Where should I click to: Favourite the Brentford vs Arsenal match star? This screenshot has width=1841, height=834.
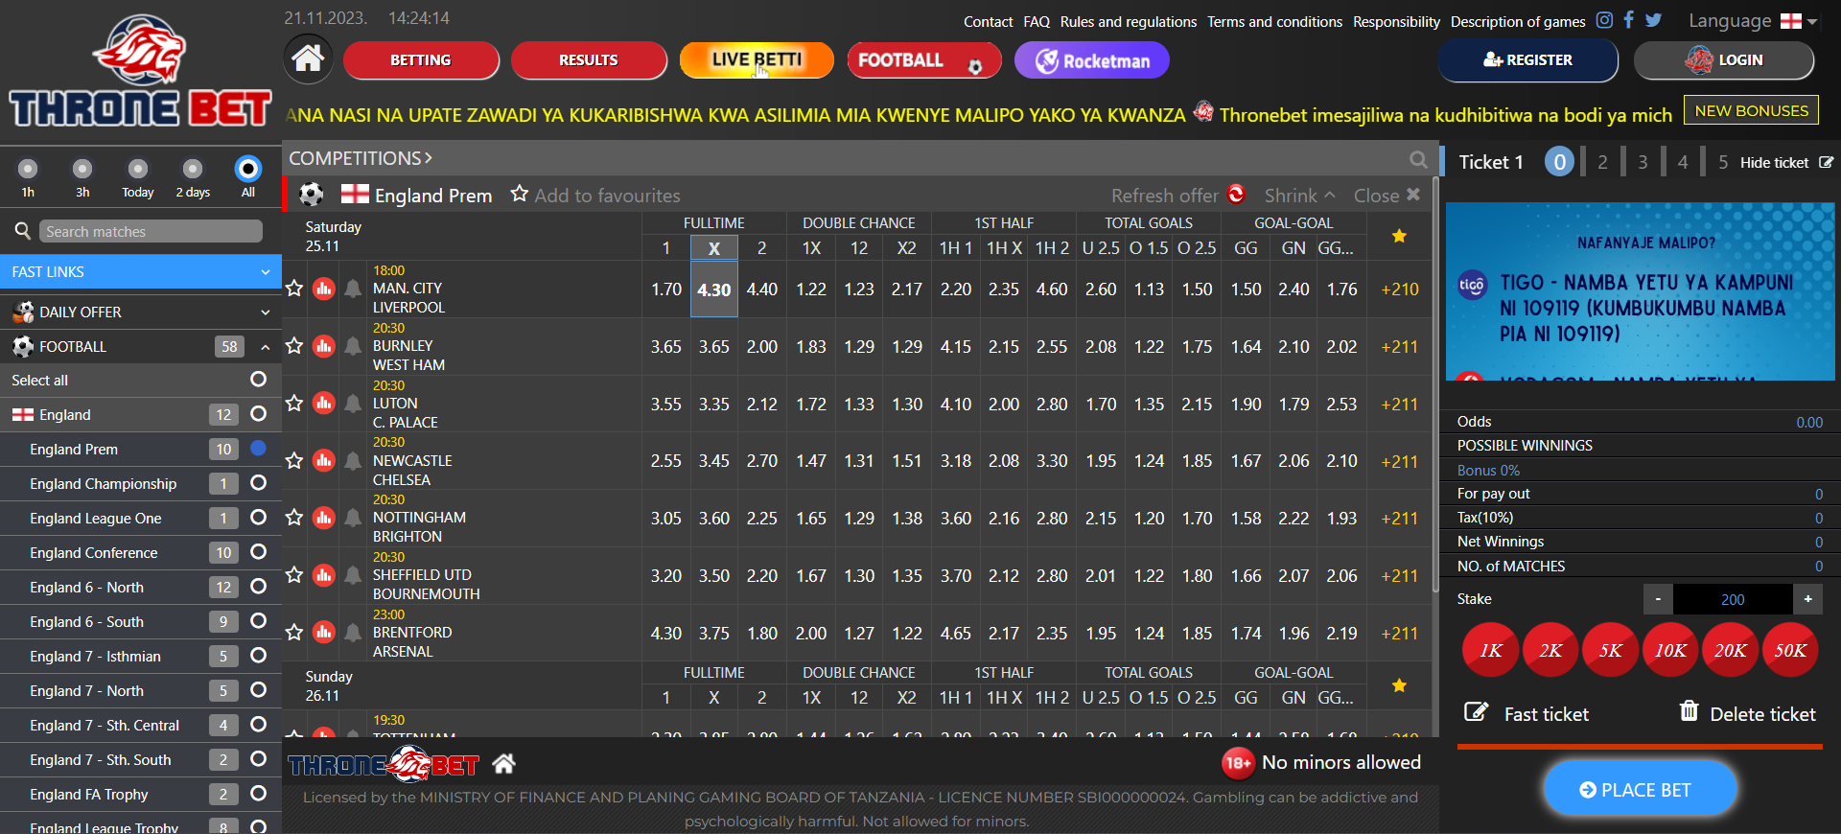point(294,633)
